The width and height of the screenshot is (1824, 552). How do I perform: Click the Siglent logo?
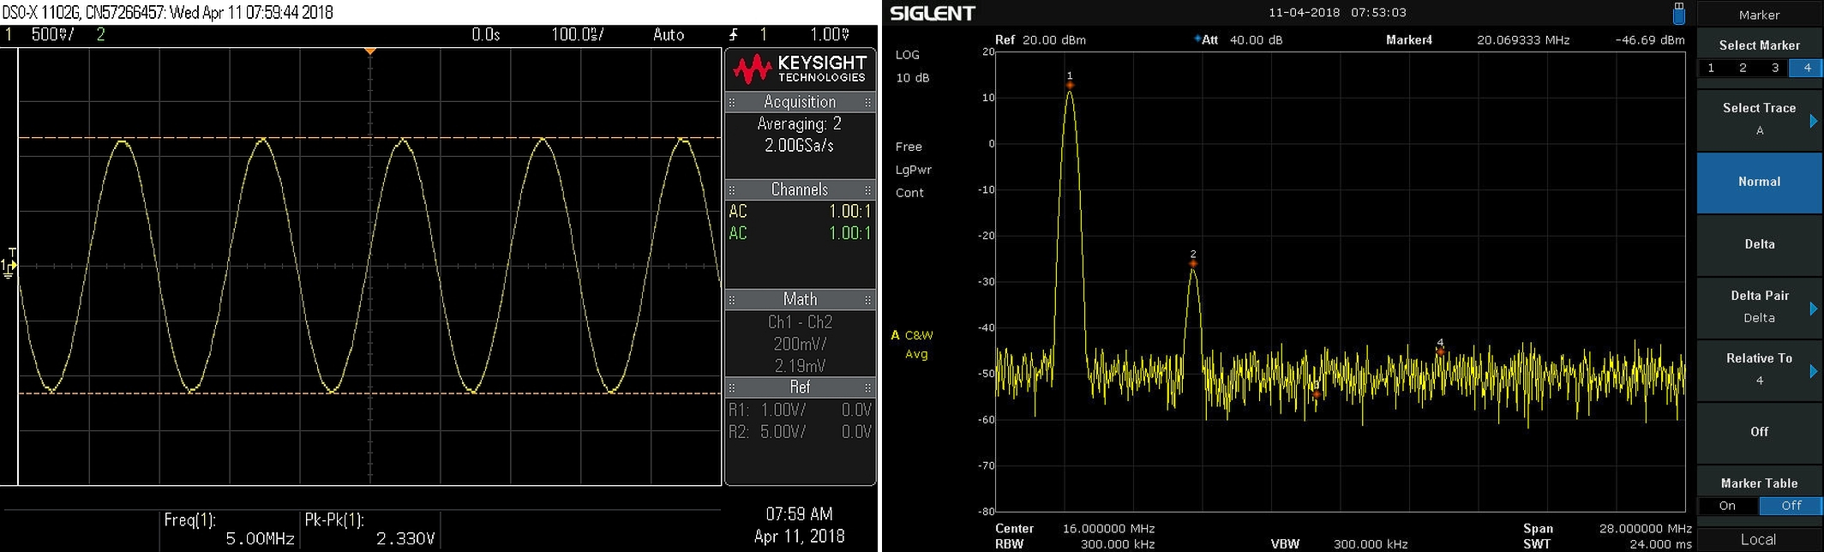(x=933, y=14)
